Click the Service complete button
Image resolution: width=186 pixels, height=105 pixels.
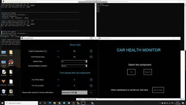point(158,90)
